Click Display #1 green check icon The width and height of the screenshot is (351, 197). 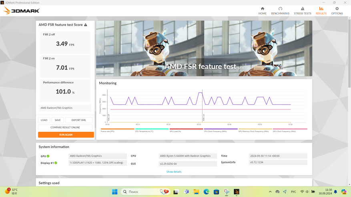(56, 163)
